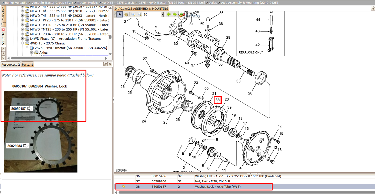Select the Axles folder in the tree
This screenshot has width=375, height=194.
tap(43, 52)
